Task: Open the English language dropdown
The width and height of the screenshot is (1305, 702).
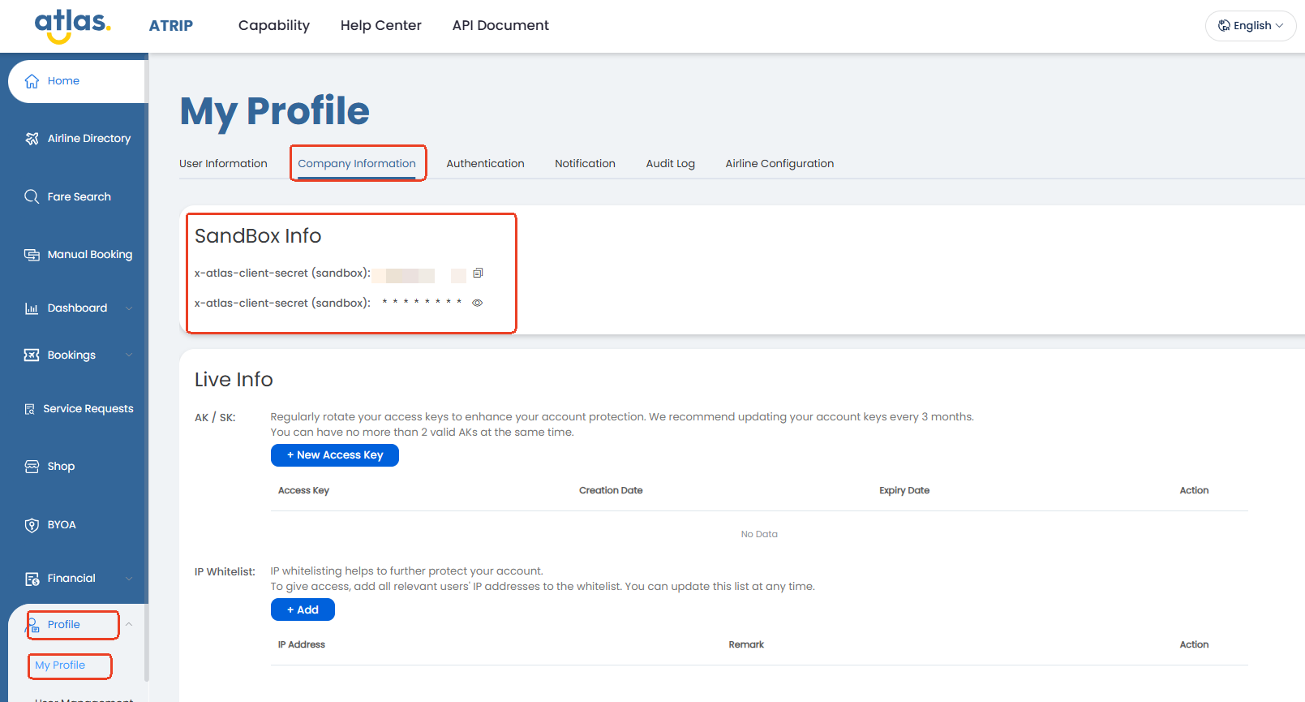Action: (x=1250, y=26)
